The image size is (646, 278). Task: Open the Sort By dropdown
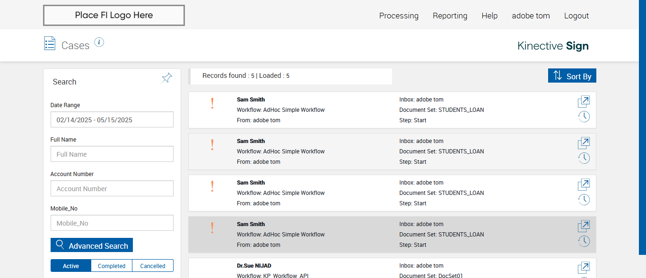tap(572, 76)
